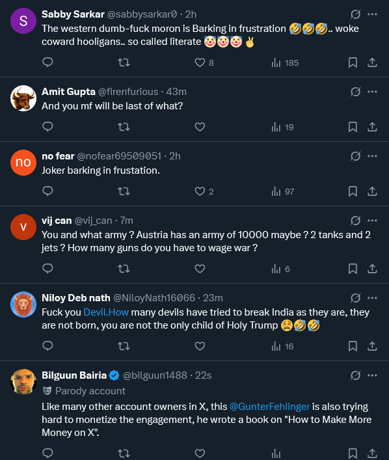Screen dimensions: 389x460
Task: Bookmark no fear's tweet
Action: point(353,191)
